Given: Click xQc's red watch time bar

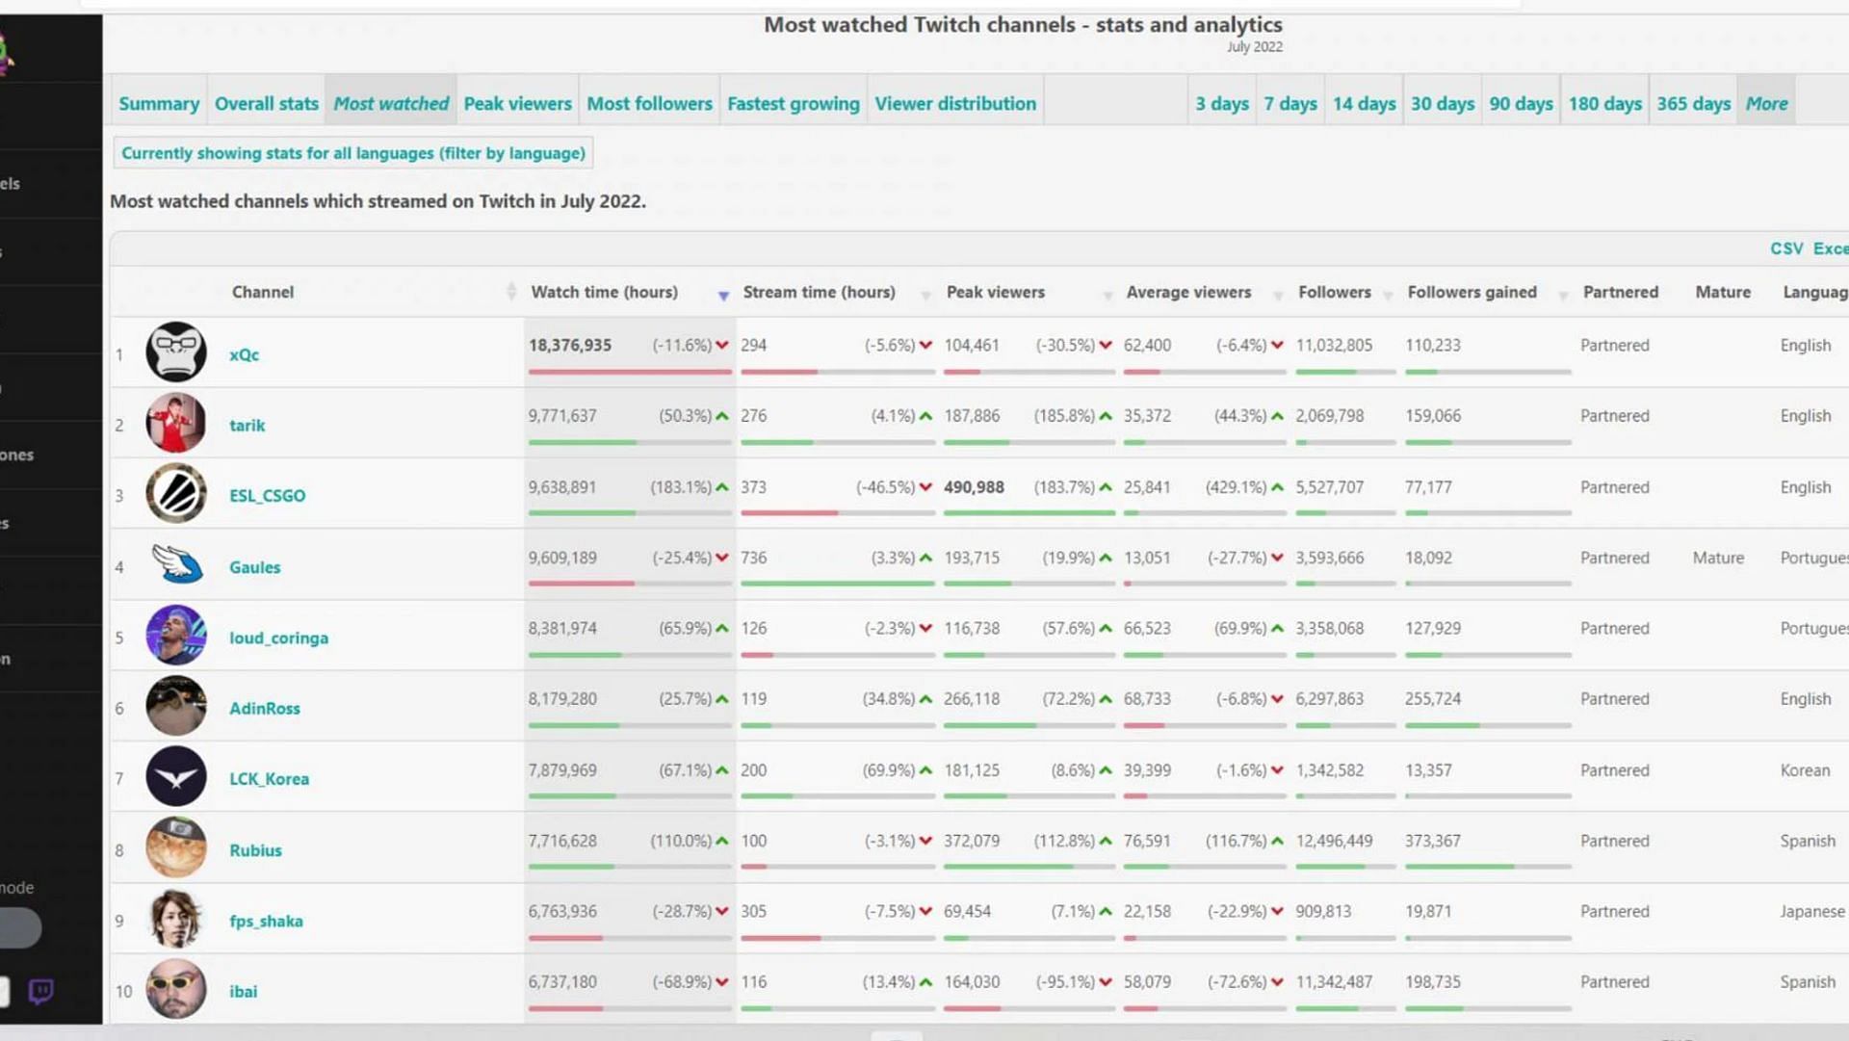Looking at the screenshot, I should click(x=630, y=372).
